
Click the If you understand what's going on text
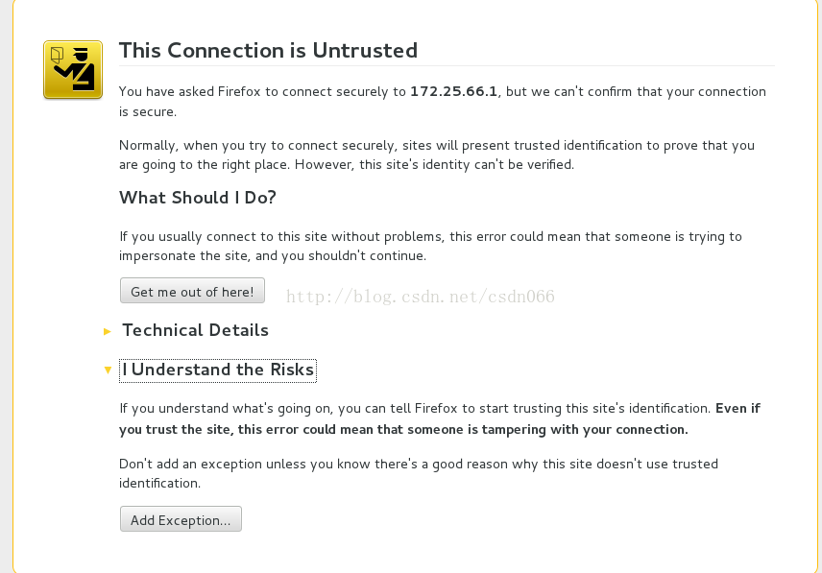415,409
